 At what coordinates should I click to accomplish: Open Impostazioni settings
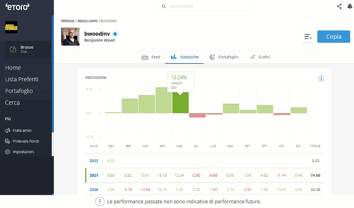click(23, 152)
